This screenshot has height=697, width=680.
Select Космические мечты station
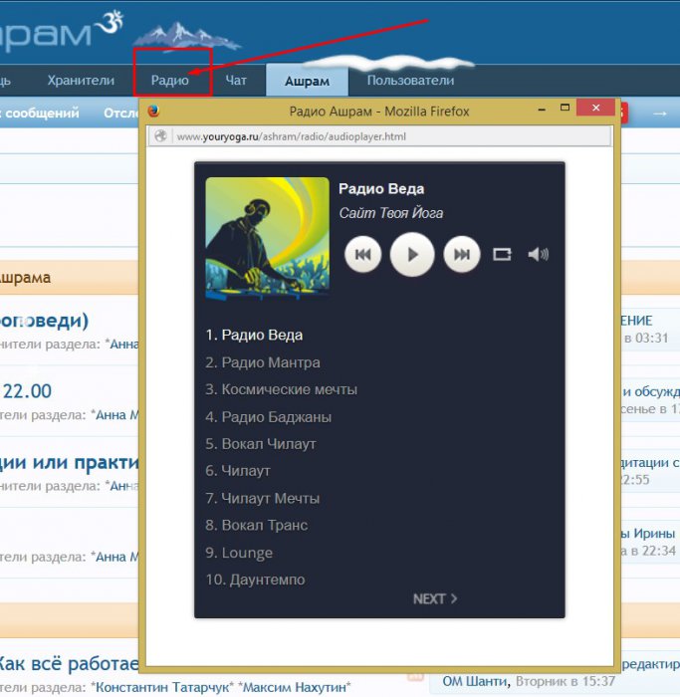[x=281, y=389]
